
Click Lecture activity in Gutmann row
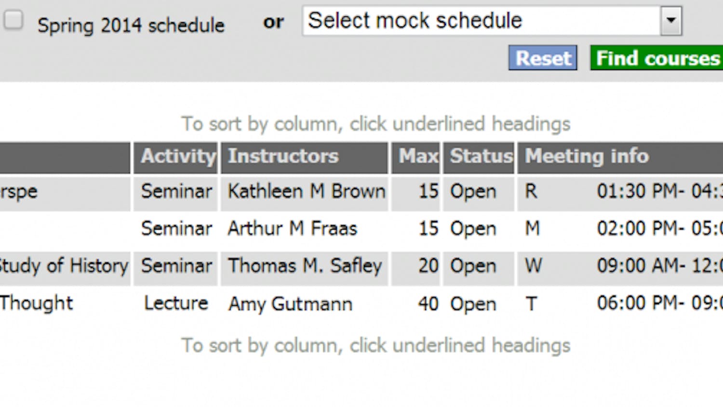(176, 303)
